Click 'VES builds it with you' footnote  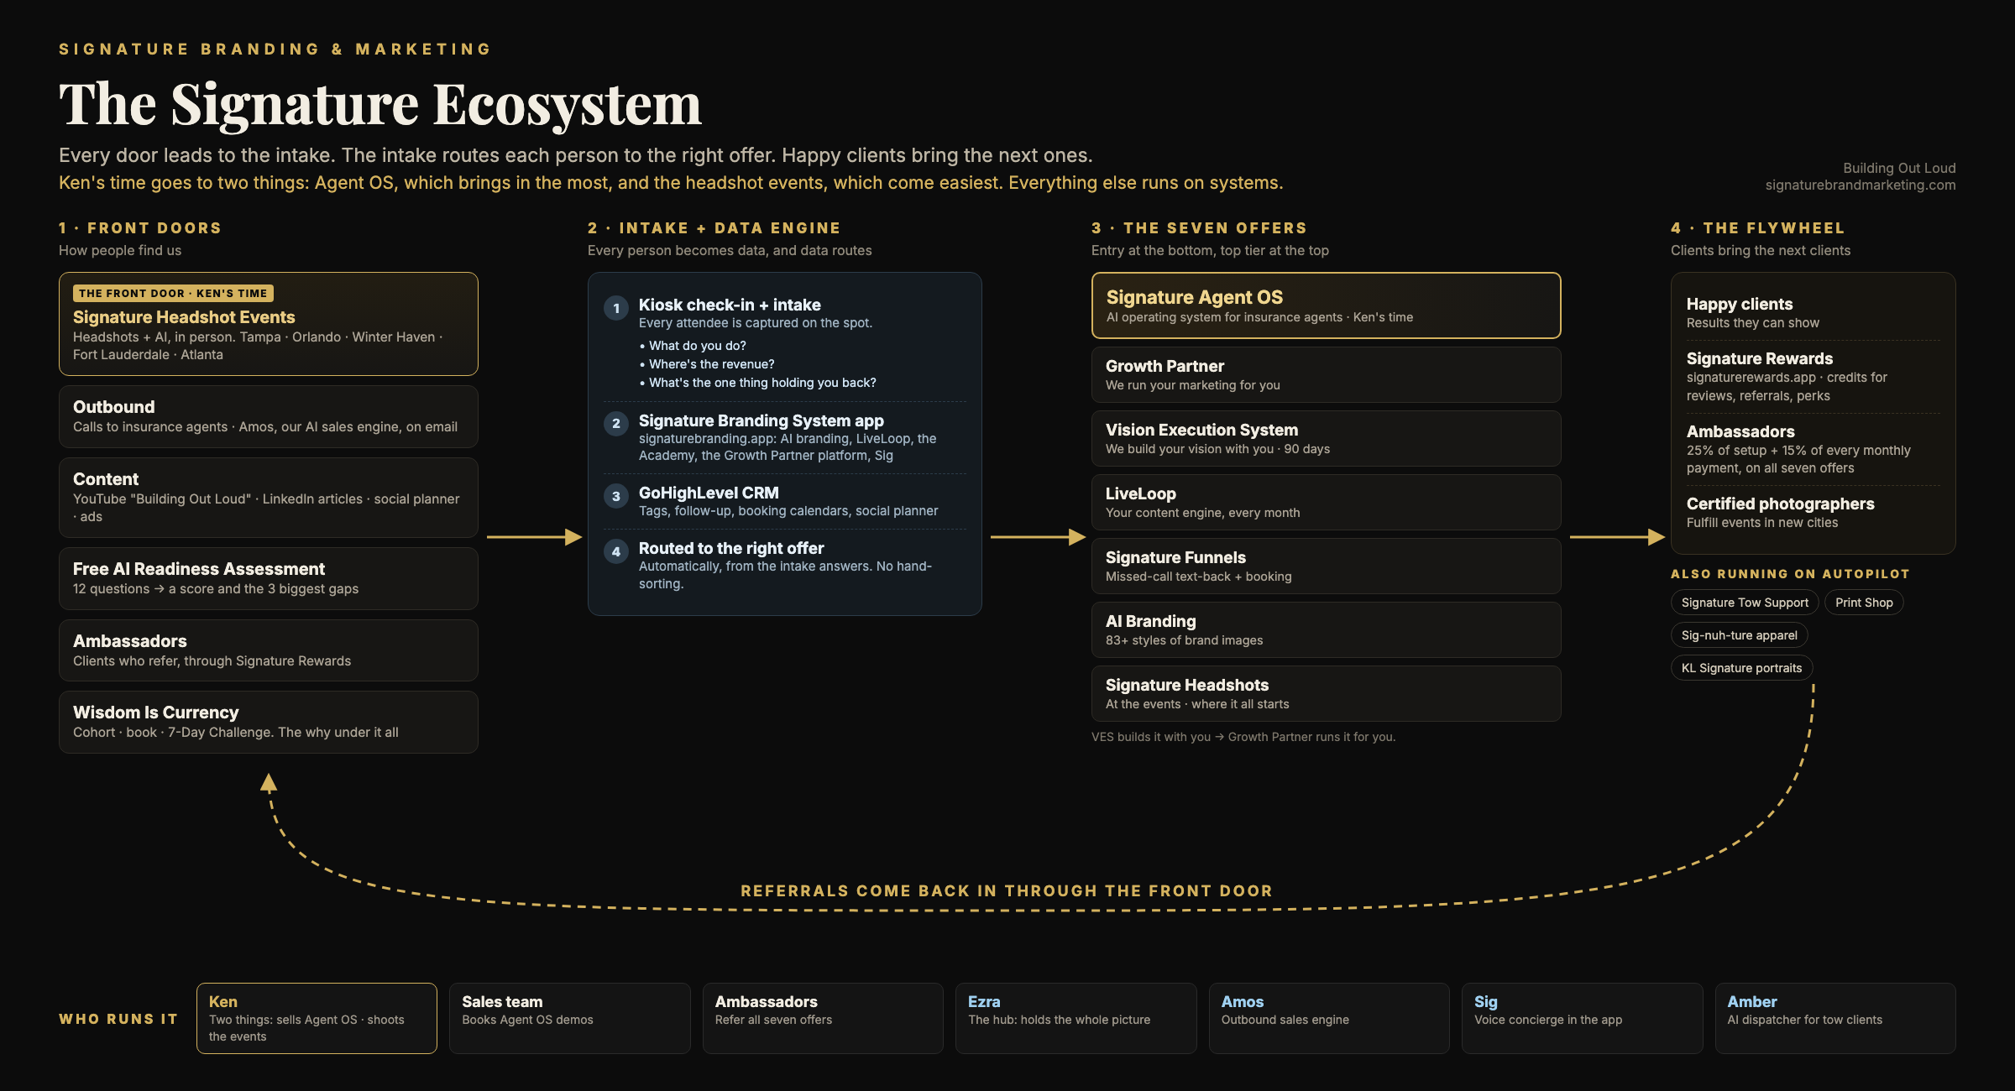1243,737
